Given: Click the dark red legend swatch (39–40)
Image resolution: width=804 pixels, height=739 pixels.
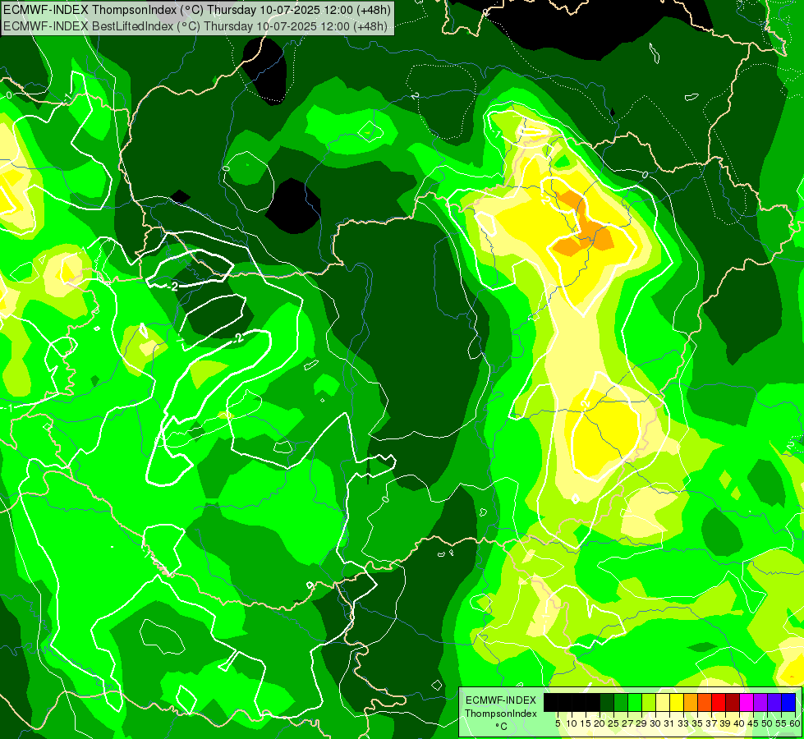Looking at the screenshot, I should 733,703.
